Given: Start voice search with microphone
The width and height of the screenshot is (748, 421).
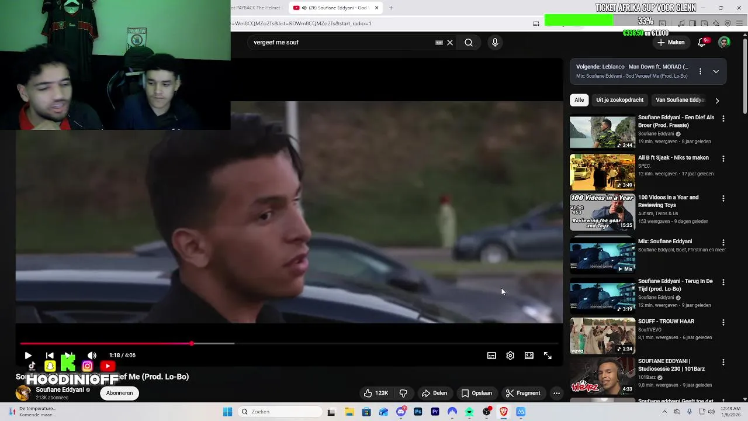Looking at the screenshot, I should [495, 43].
